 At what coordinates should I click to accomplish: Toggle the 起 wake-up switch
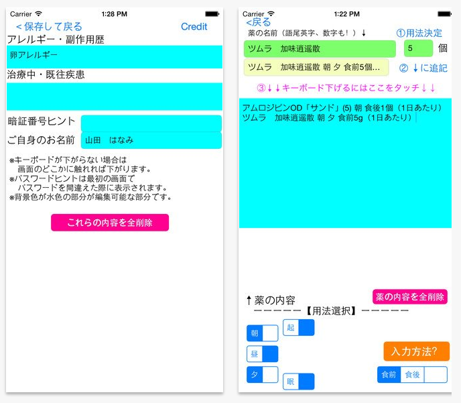tap(299, 328)
